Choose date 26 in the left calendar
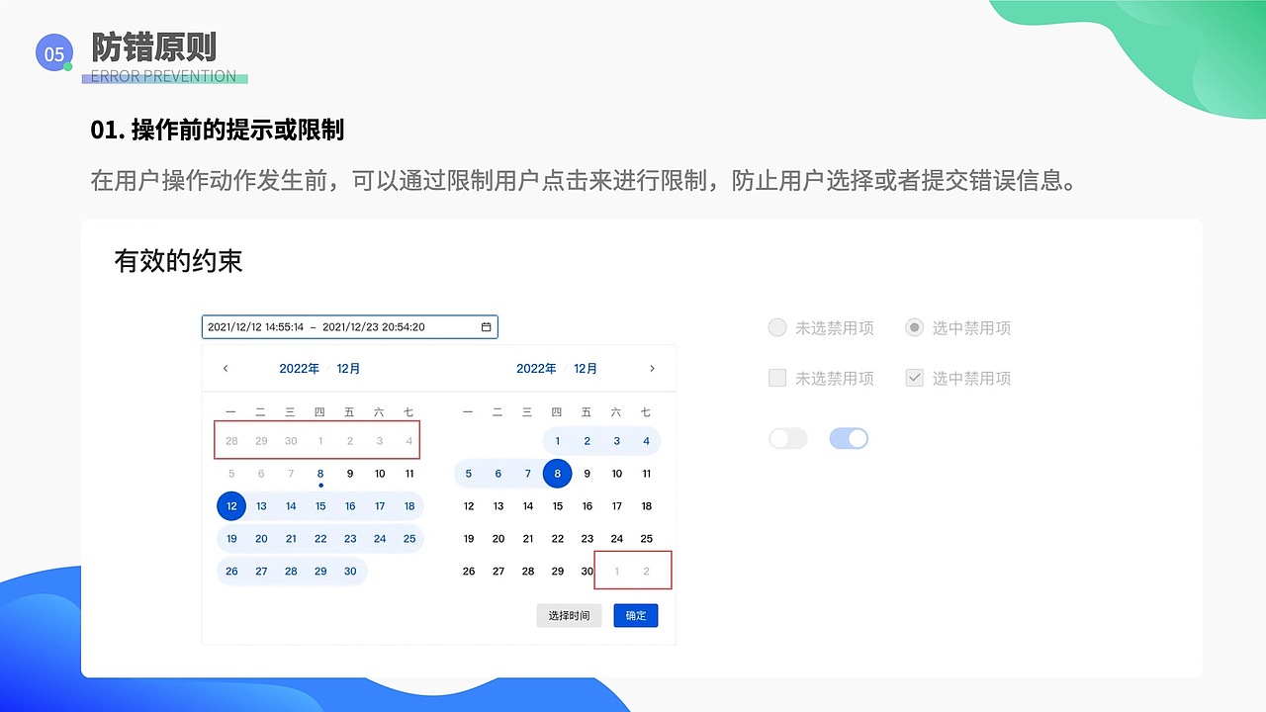The height and width of the screenshot is (712, 1266). [x=231, y=572]
